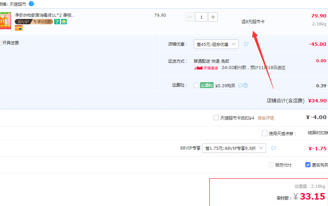This screenshot has height=206, width=328.
Task: Click the -45.00 discount amount
Action: (x=317, y=44)
